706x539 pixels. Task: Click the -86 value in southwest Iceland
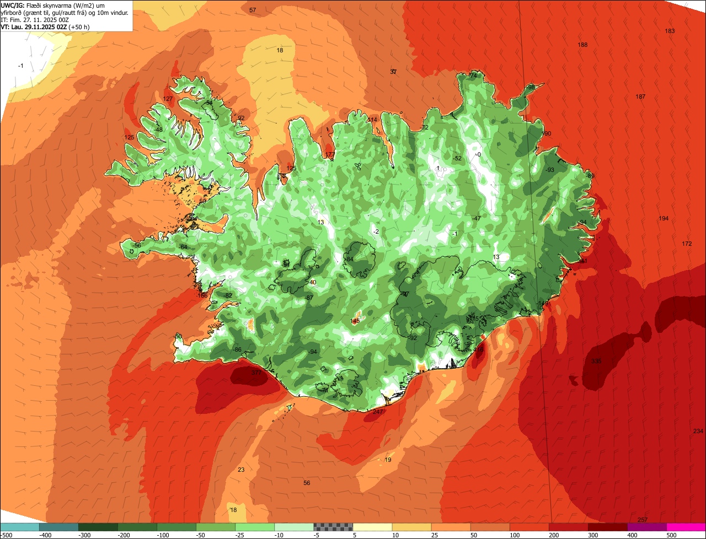(237, 350)
